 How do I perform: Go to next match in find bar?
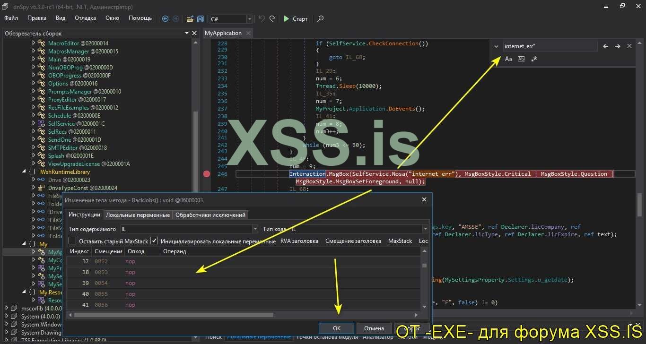tap(618, 46)
